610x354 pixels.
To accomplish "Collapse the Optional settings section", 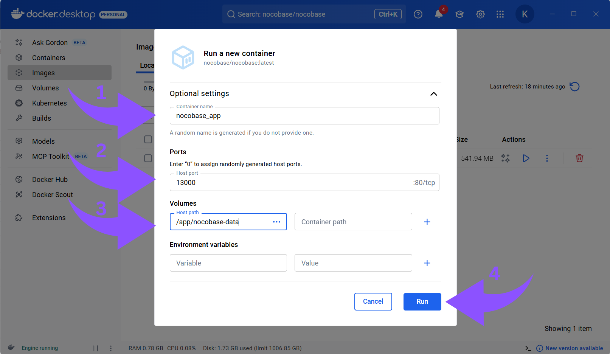I will point(433,94).
